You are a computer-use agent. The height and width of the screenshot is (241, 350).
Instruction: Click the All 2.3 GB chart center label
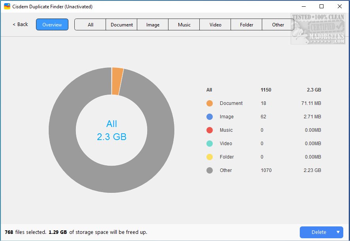(x=112, y=130)
